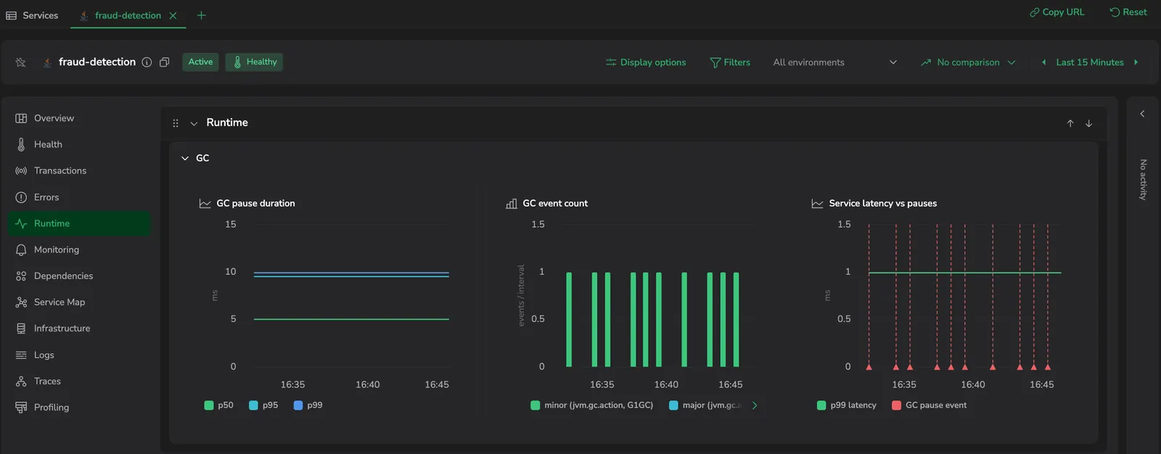Grab the Runtime section drag handle
Image resolution: width=1161 pixels, height=454 pixels.
(176, 123)
